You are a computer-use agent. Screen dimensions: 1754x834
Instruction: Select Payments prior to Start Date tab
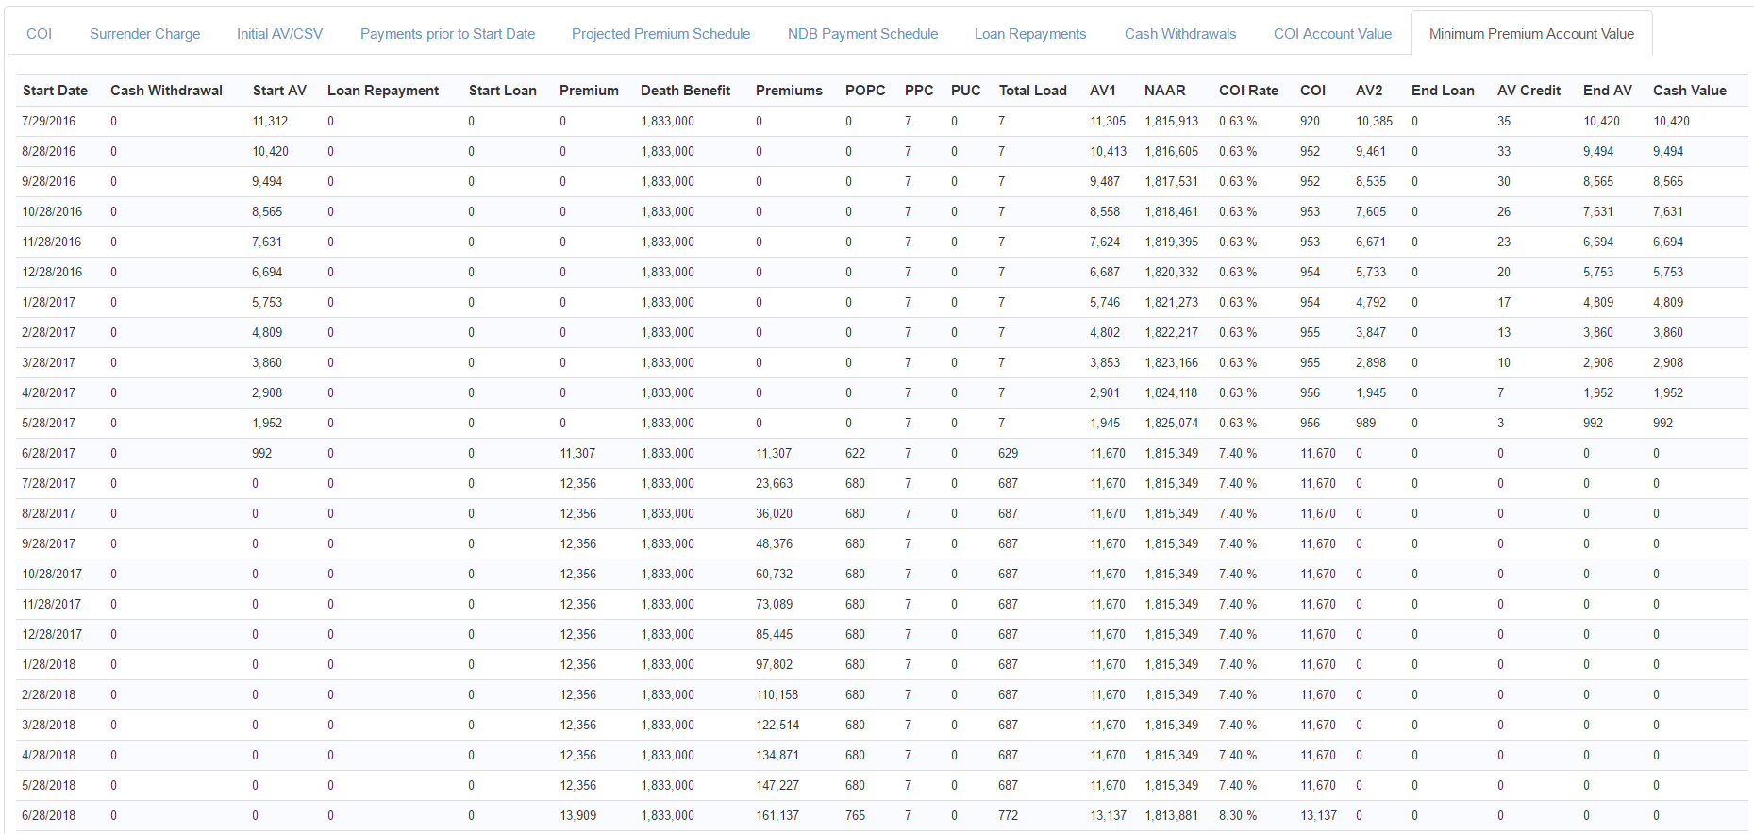447,34
